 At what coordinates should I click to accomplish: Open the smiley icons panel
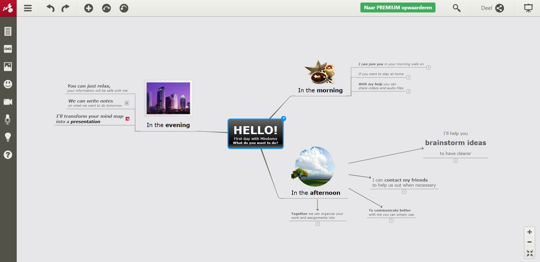tap(8, 84)
